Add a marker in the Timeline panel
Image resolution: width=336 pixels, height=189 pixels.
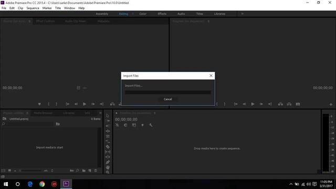click(142, 125)
